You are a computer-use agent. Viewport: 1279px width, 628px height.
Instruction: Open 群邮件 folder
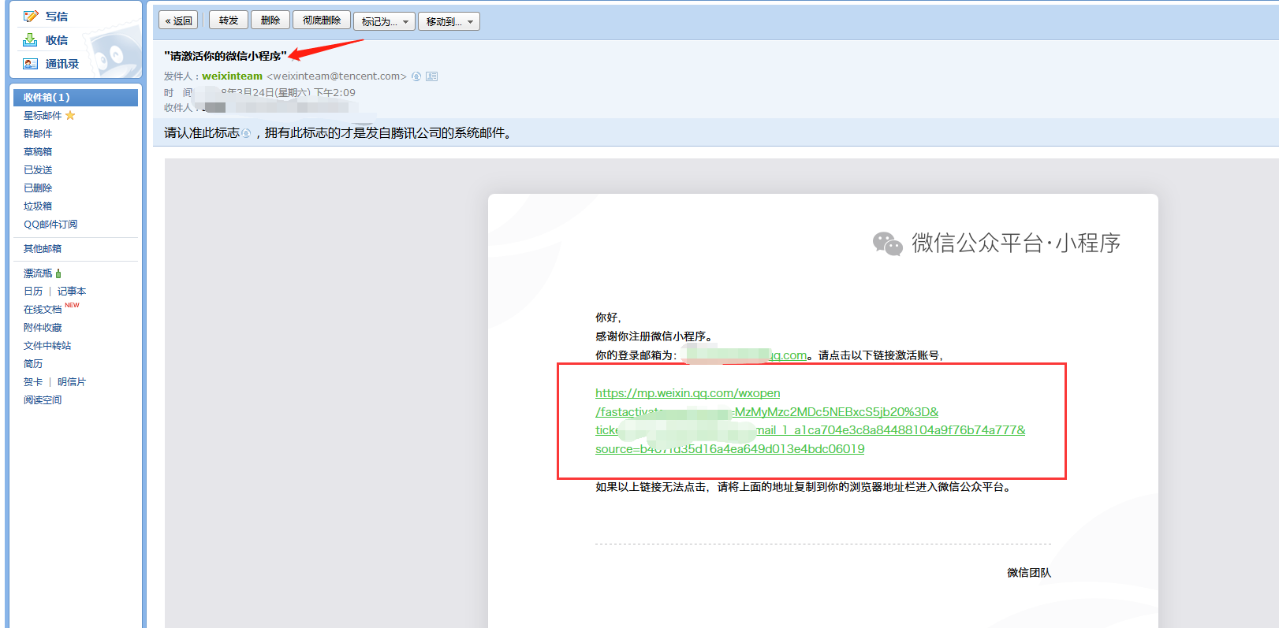point(38,134)
